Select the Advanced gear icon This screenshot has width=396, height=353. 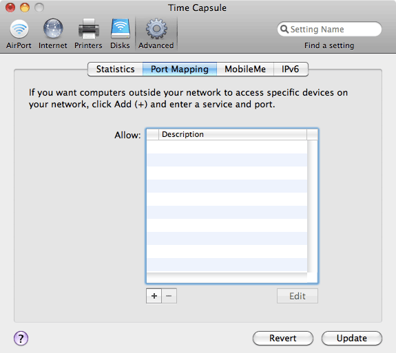click(x=156, y=29)
